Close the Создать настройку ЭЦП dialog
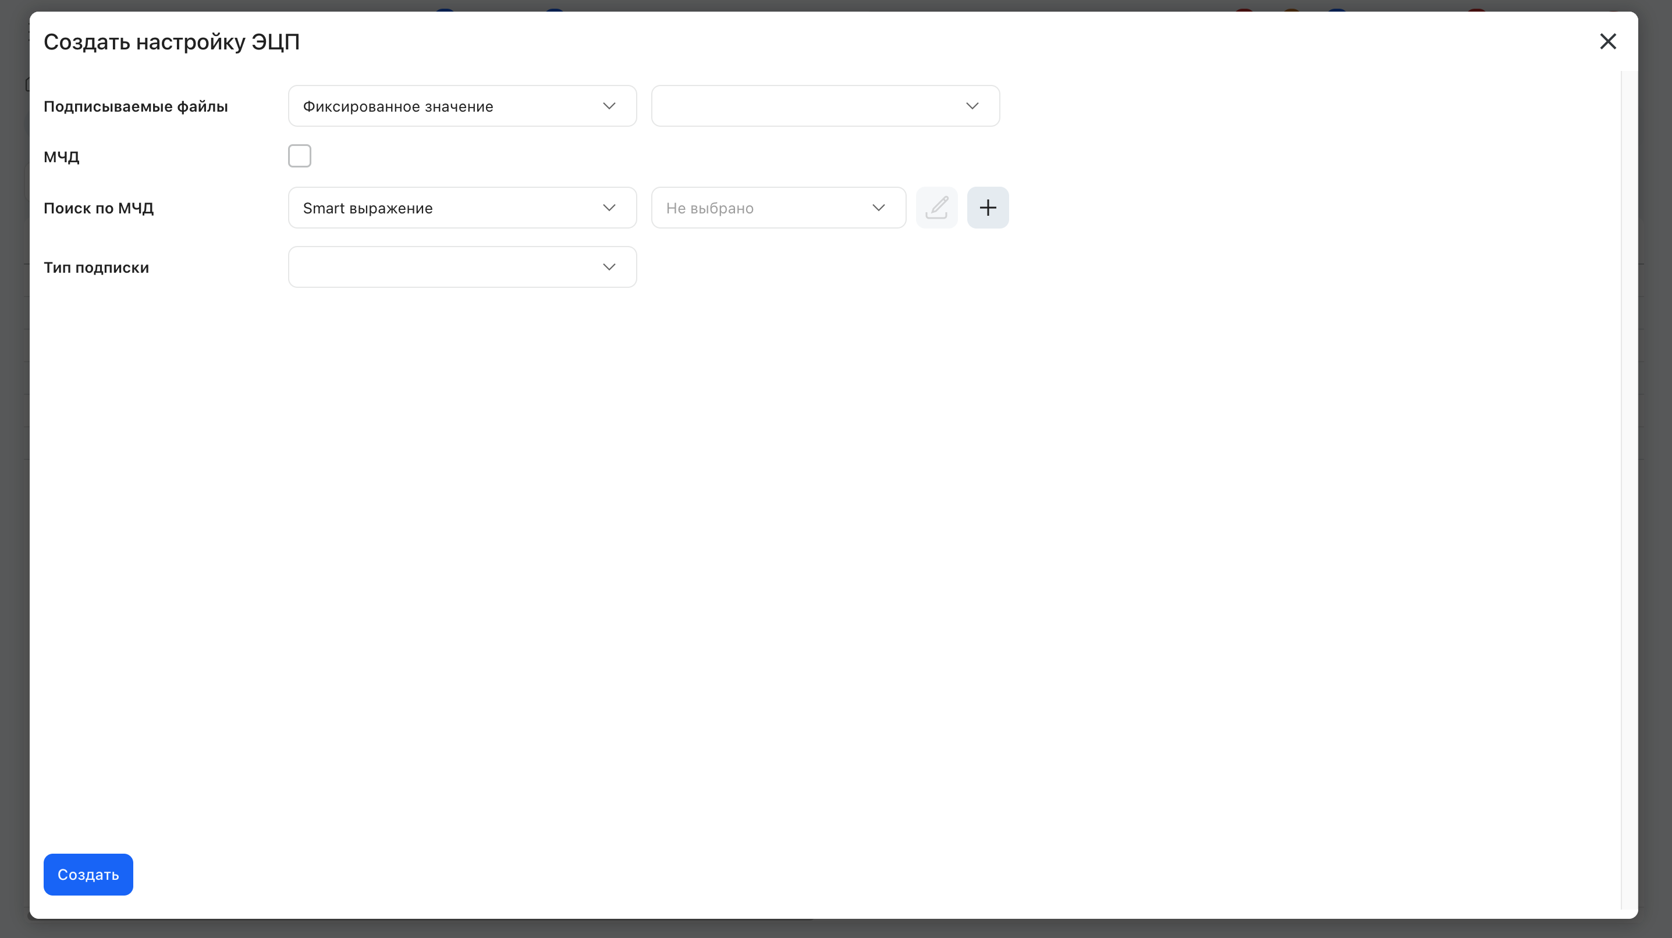Screen dimensions: 1672x938 coord(1608,41)
